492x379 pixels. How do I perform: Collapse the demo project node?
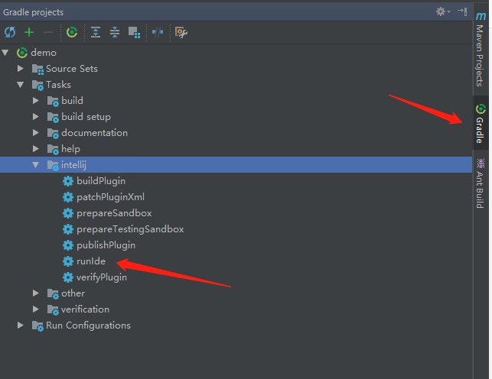point(5,52)
